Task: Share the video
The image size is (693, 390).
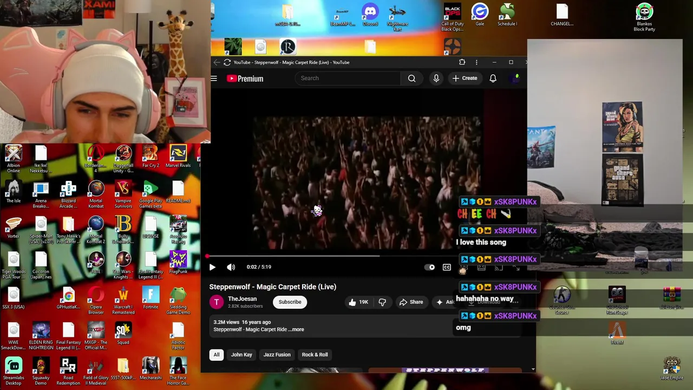Action: tap(411, 302)
